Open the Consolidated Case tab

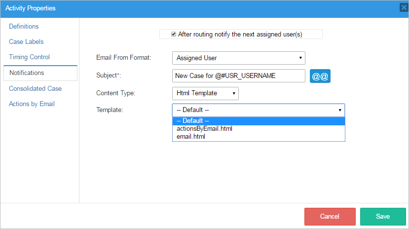coord(35,89)
